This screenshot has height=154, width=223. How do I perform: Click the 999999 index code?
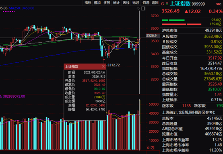(198, 4)
